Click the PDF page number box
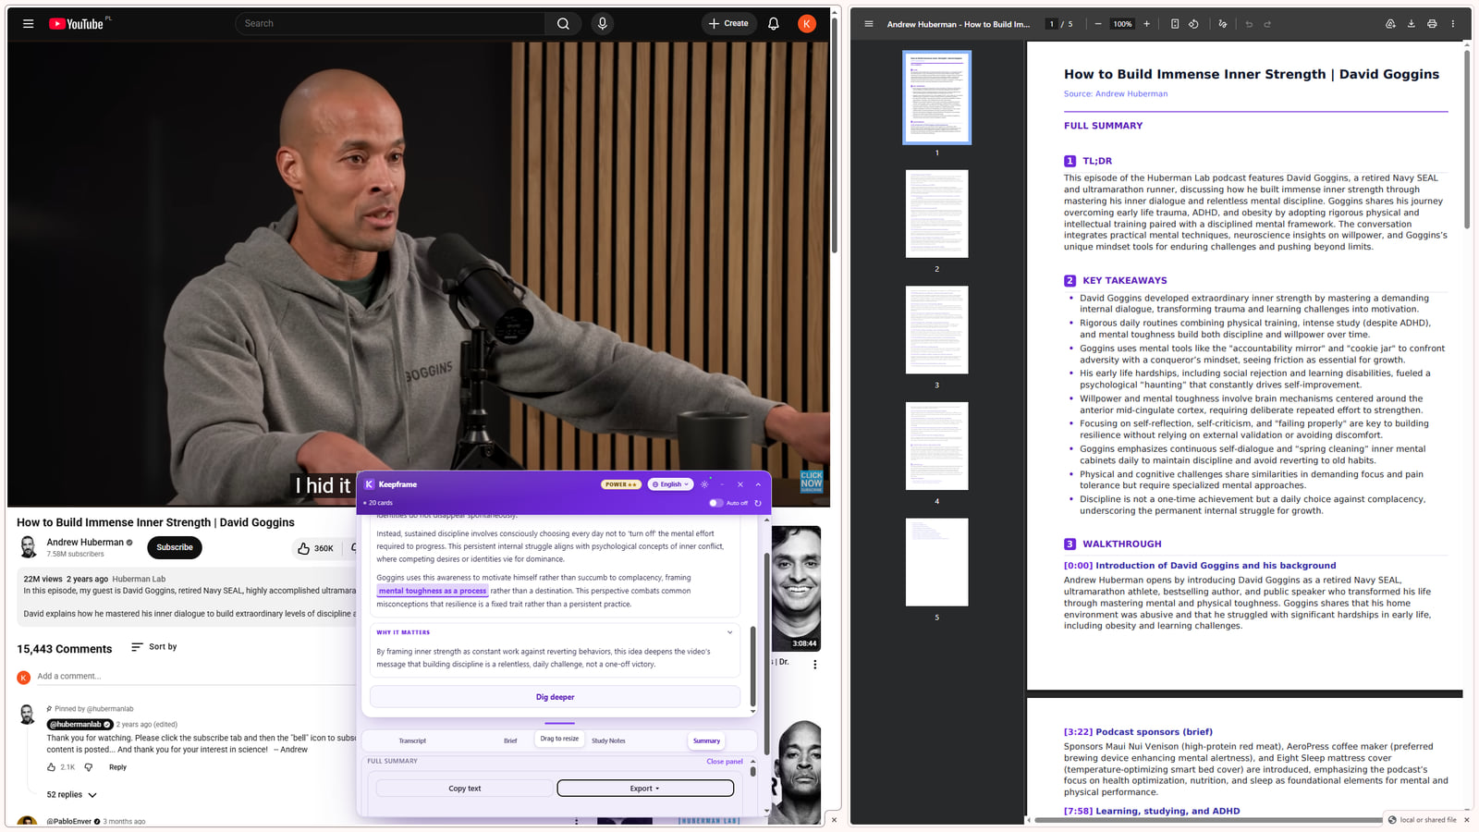Viewport: 1479px width, 832px height. 1051,24
